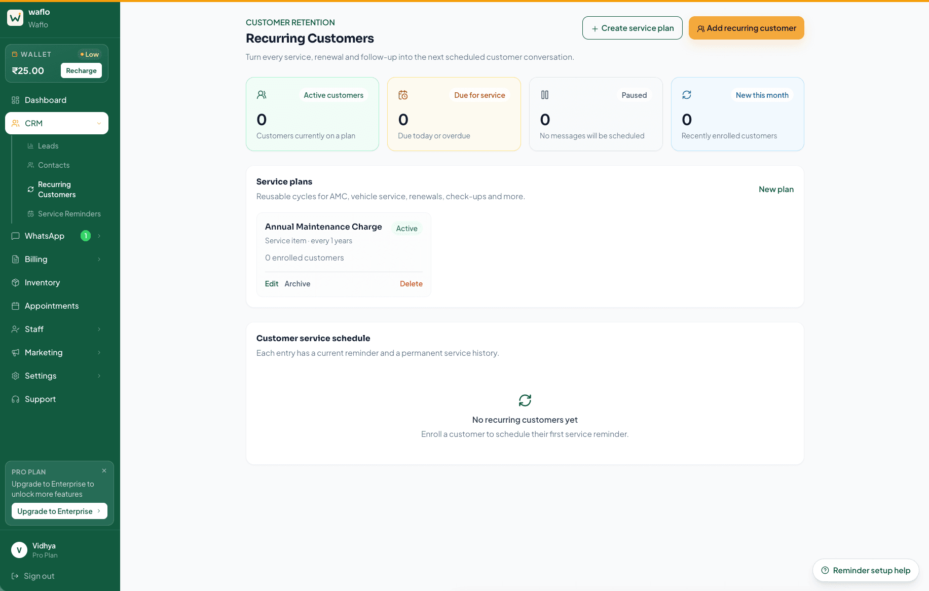
Task: Expand the Marketing submenu chevron
Action: (99, 352)
